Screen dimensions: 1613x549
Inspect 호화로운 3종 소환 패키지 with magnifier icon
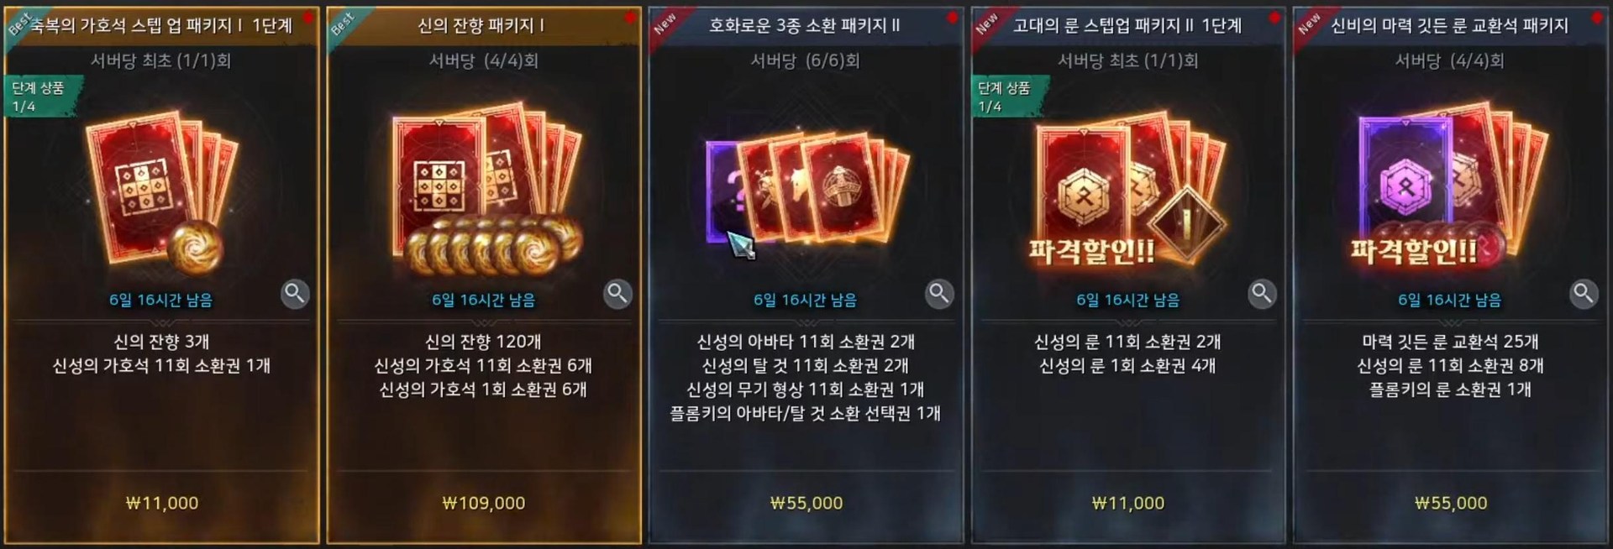click(939, 294)
